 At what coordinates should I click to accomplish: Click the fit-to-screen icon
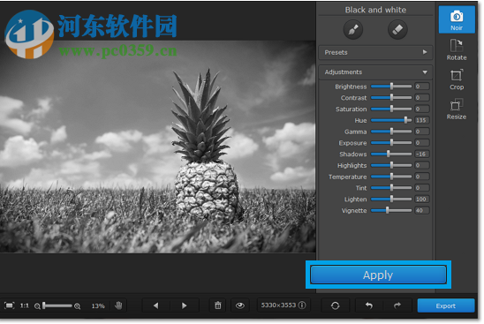point(9,305)
